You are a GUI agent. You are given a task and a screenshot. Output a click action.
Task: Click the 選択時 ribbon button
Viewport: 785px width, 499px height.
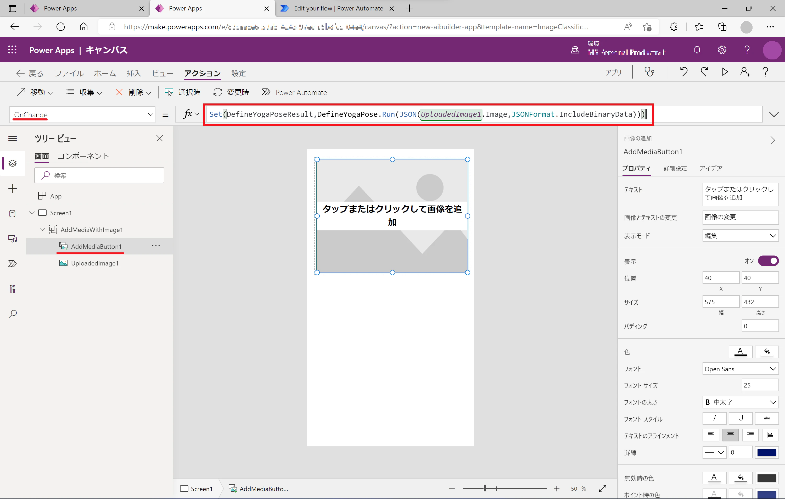point(182,92)
